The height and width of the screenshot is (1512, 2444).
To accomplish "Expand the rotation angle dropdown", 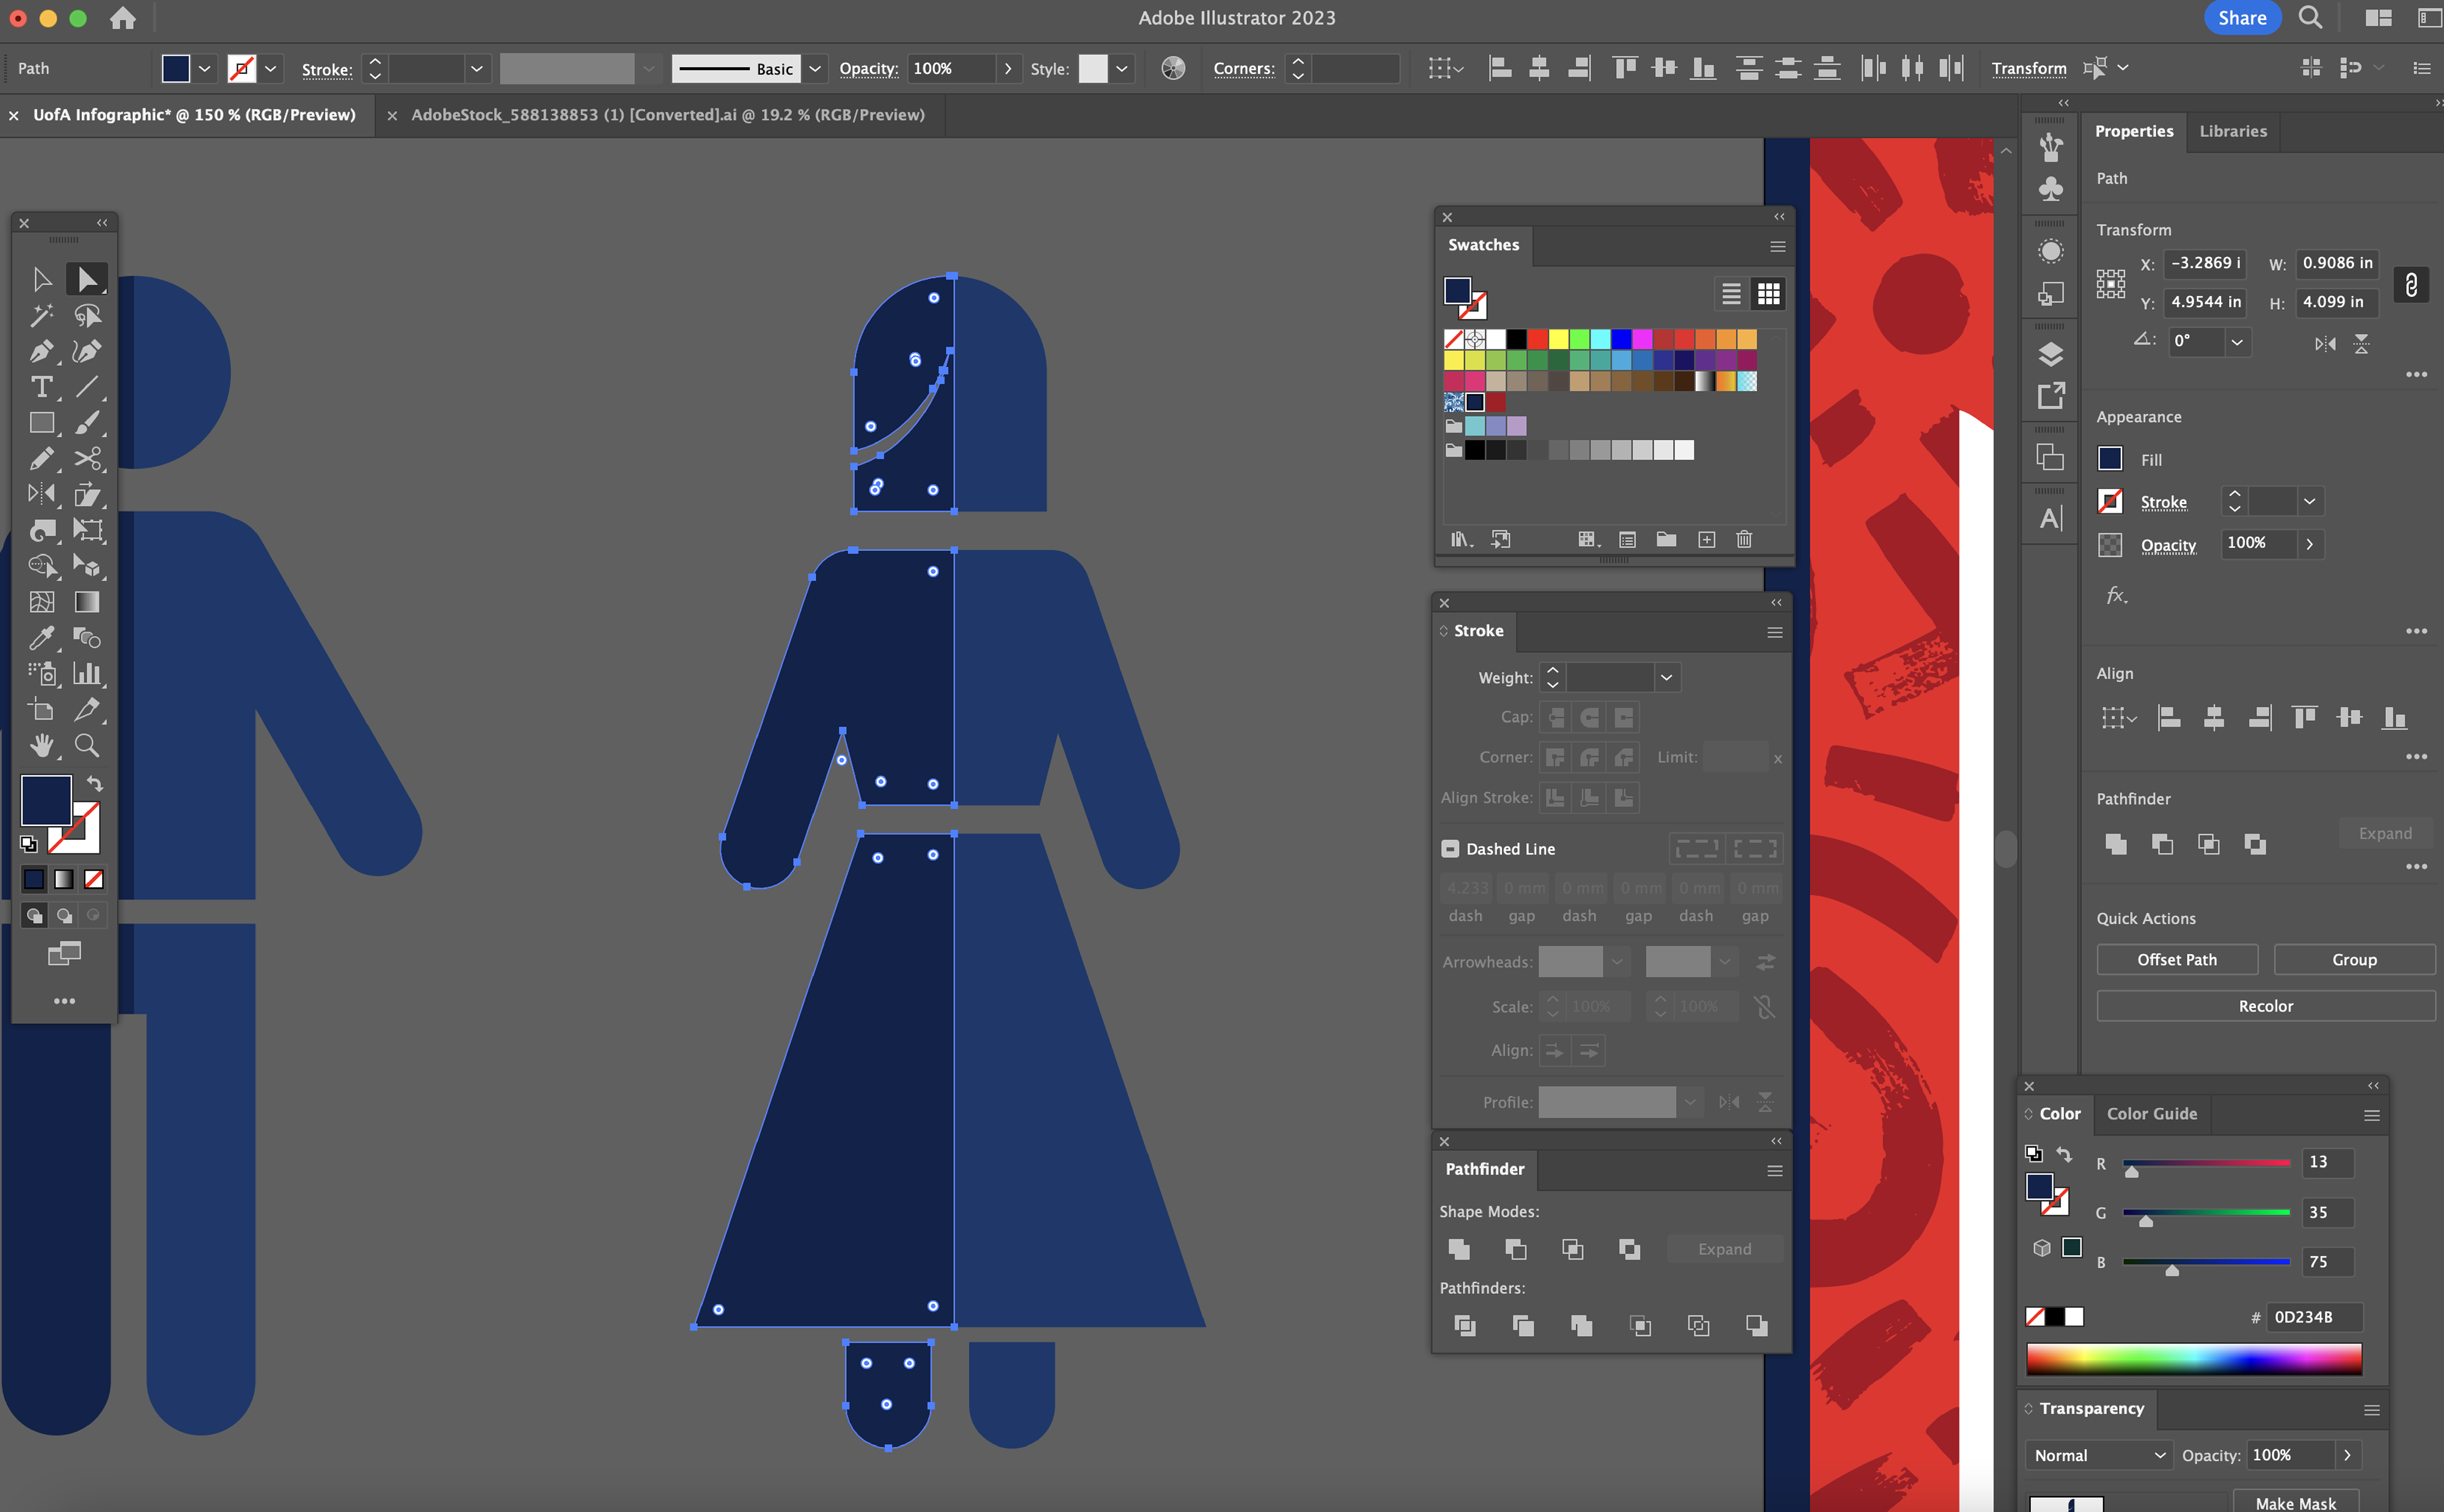I will coord(2237,342).
